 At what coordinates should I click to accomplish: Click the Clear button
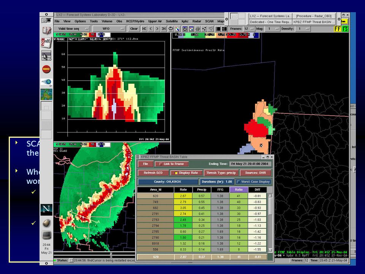pyautogui.click(x=133, y=29)
